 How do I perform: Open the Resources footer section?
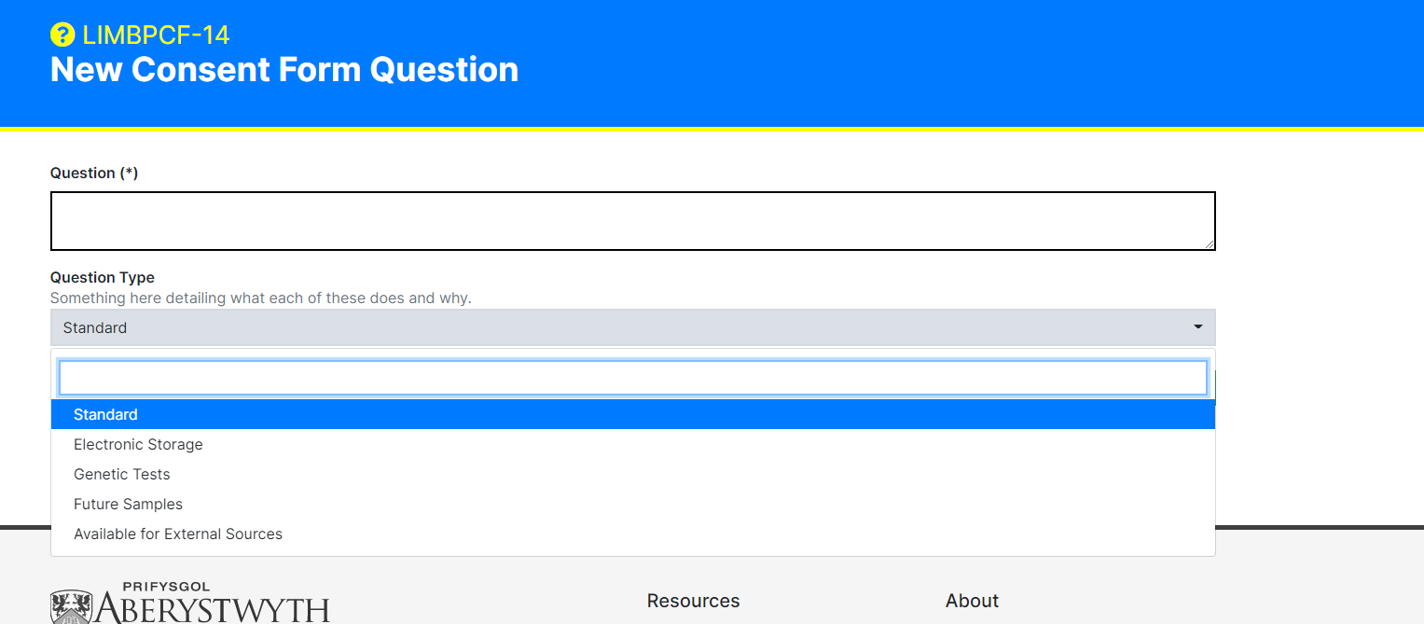click(693, 601)
